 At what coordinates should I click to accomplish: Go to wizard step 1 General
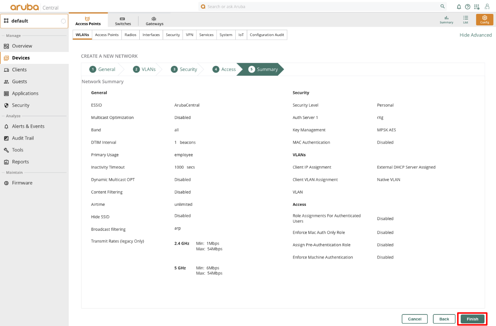[x=102, y=69]
